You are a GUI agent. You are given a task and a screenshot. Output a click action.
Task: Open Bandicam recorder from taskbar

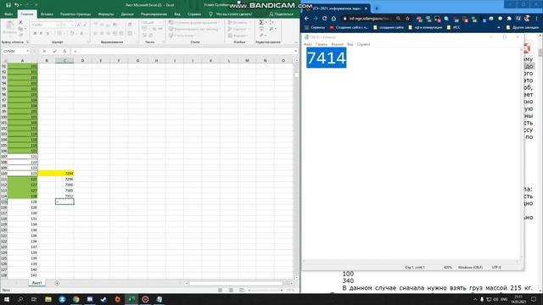(x=145, y=299)
